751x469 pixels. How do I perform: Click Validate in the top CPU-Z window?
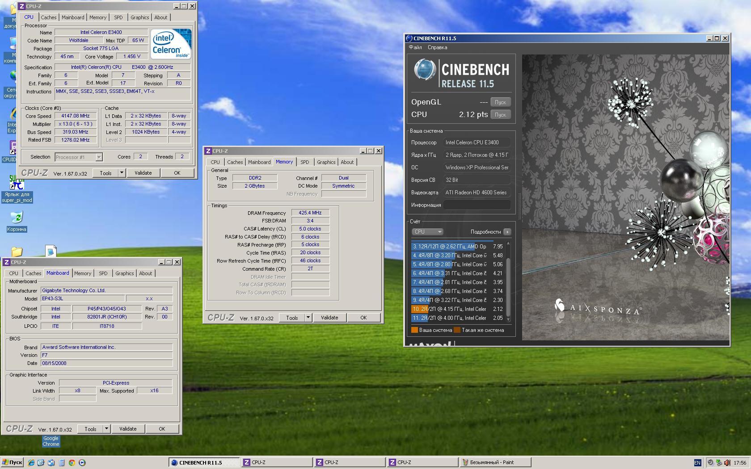tap(143, 173)
